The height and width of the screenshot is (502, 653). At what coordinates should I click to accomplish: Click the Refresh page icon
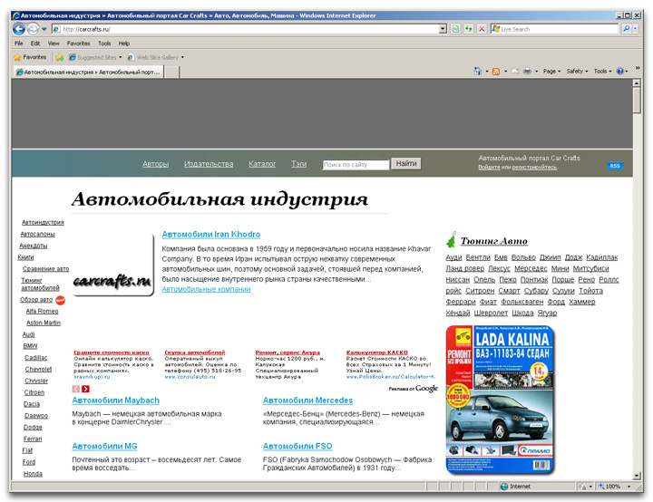(468, 29)
